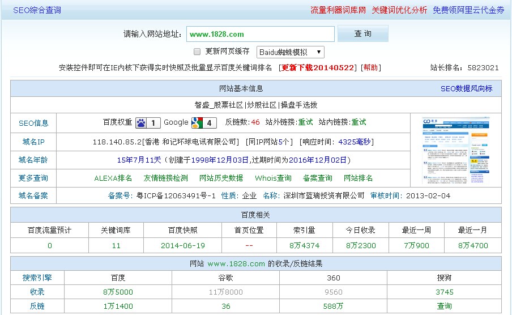Click the 首页位置 value dashes

[249, 246]
